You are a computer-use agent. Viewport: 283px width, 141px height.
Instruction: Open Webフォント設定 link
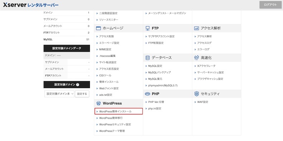pos(109,88)
